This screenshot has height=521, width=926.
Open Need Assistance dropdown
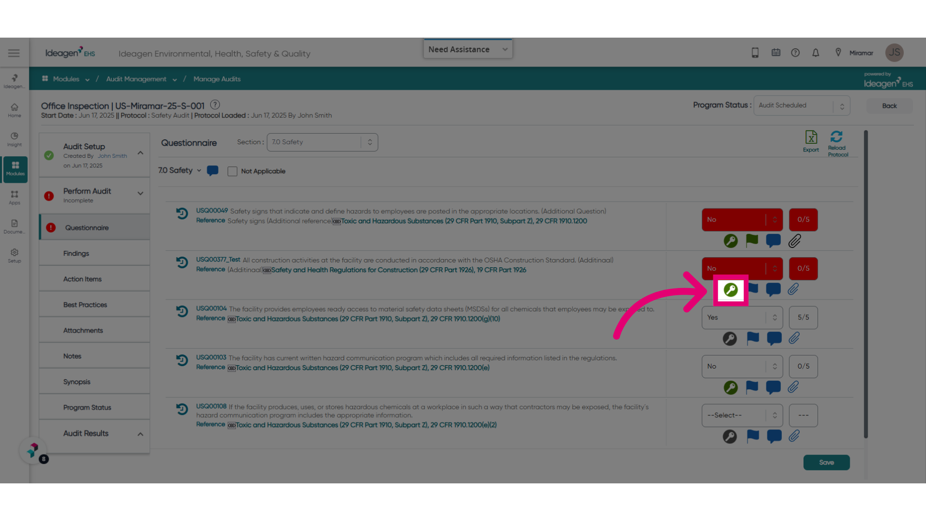tap(468, 49)
